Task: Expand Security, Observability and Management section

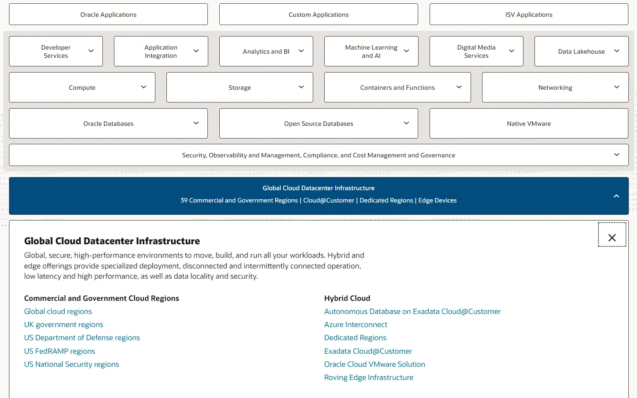Action: [x=318, y=155]
